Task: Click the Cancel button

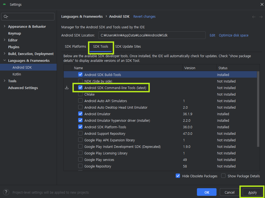Action: tap(230, 192)
